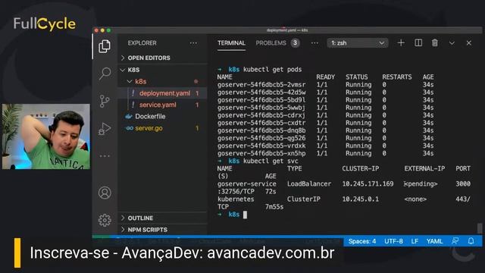Viewport: 485px width, 273px height.
Task: Change indentation via Spaces: 4
Action: [x=362, y=241]
